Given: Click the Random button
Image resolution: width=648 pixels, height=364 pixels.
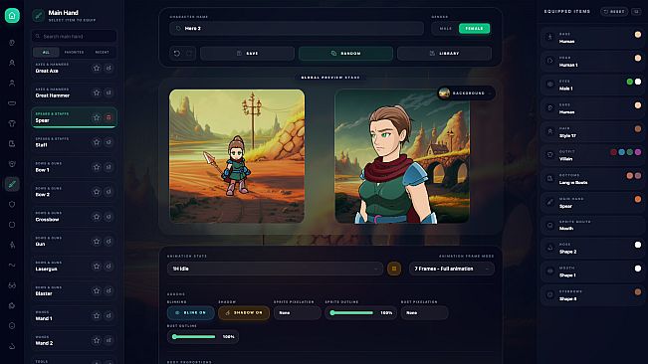Looking at the screenshot, I should 345,54.
